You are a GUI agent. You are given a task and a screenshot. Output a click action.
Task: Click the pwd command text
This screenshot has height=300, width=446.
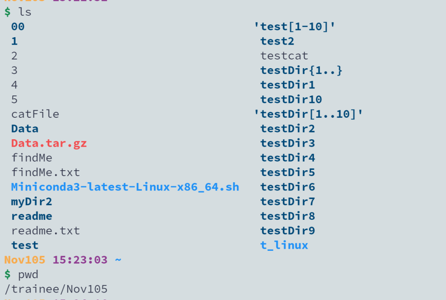point(28,275)
